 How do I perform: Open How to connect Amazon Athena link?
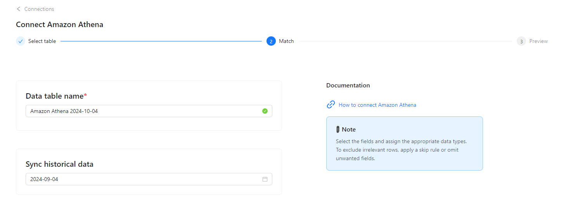[x=377, y=105]
